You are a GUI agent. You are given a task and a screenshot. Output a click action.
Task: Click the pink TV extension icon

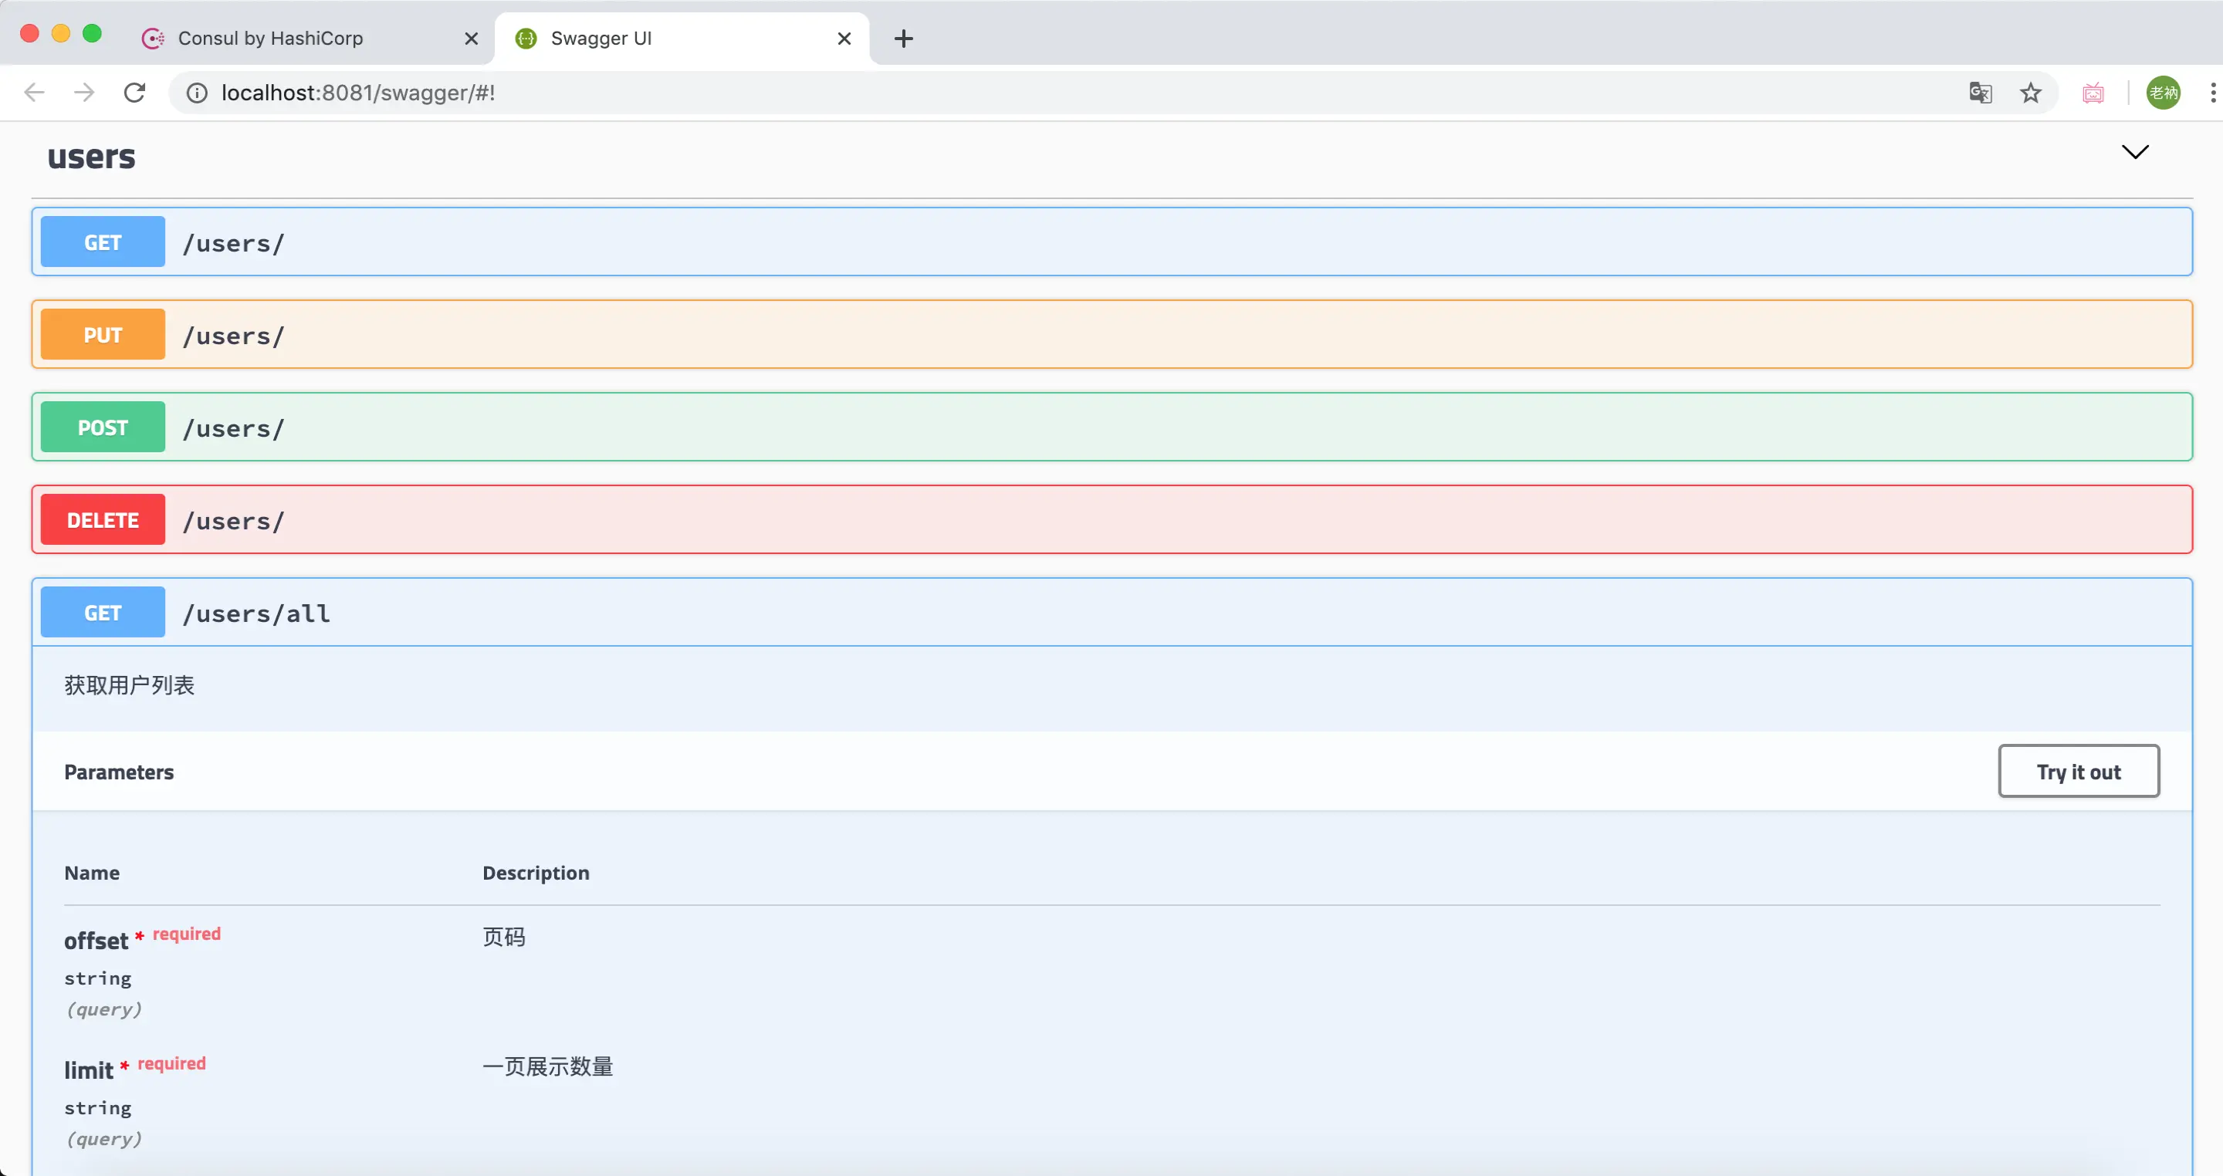click(x=2093, y=93)
